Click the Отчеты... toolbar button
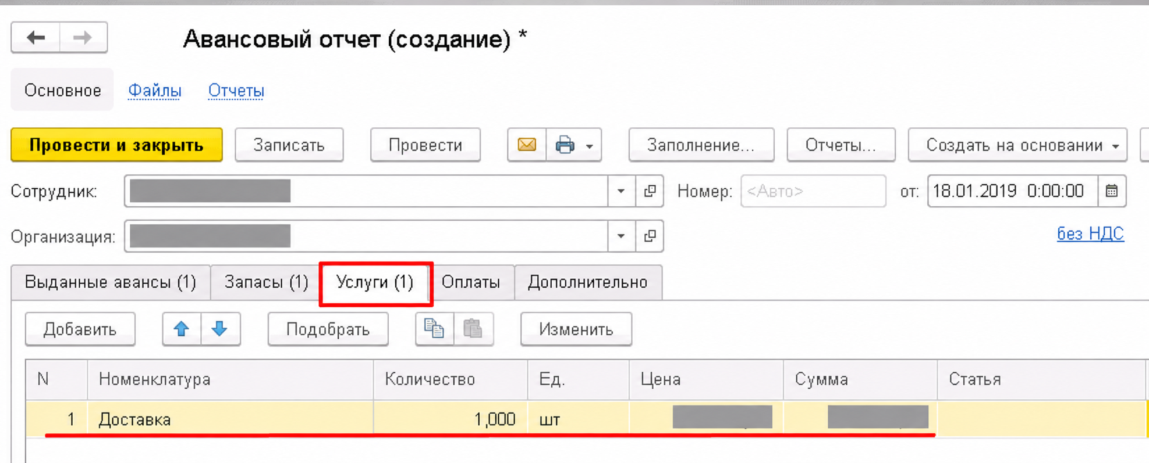 841,145
